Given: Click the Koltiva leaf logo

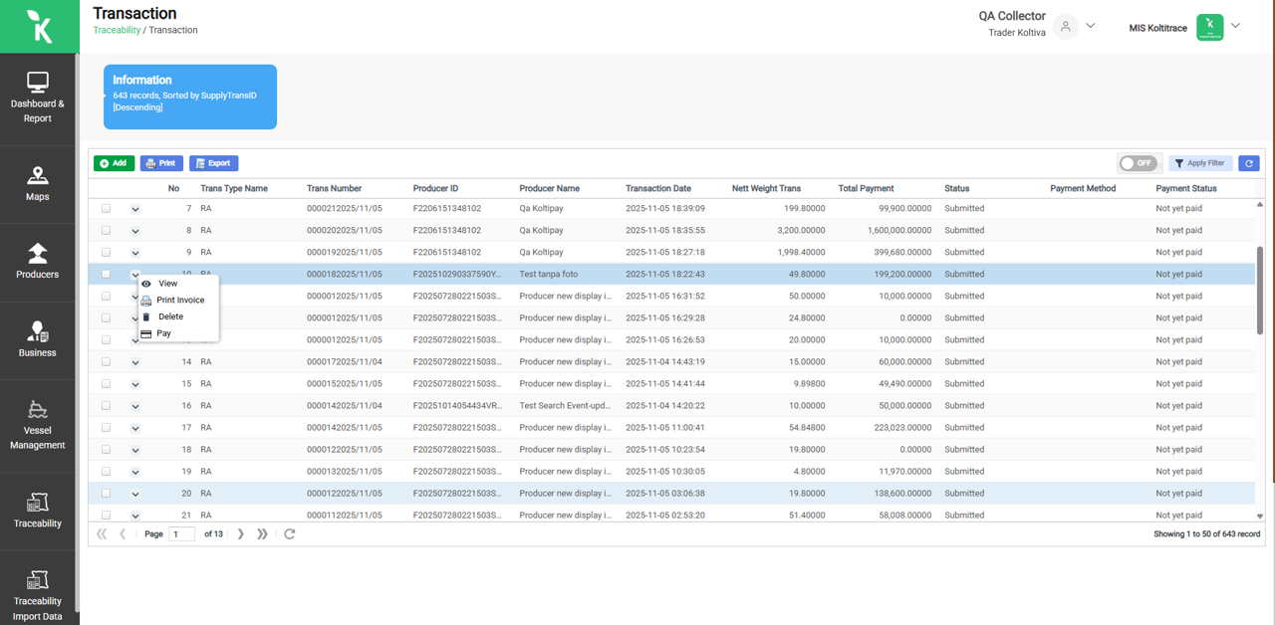Looking at the screenshot, I should pos(40,26).
